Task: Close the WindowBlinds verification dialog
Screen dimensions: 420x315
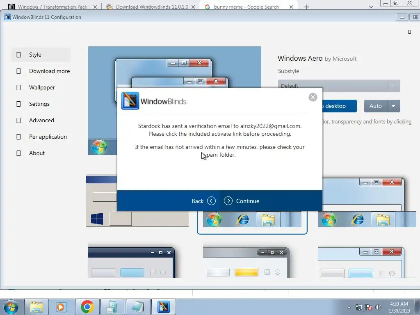Action: pyautogui.click(x=313, y=97)
